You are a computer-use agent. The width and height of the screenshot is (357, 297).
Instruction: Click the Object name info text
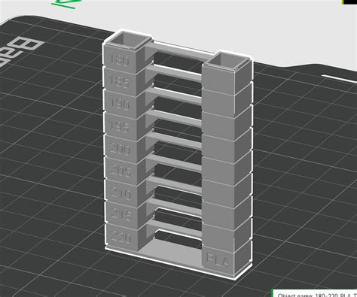(318, 295)
